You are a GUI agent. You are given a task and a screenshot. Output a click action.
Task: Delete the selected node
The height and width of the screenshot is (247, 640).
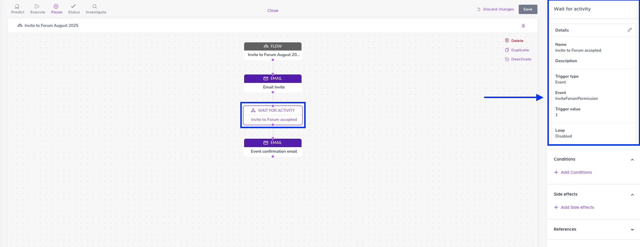point(514,41)
